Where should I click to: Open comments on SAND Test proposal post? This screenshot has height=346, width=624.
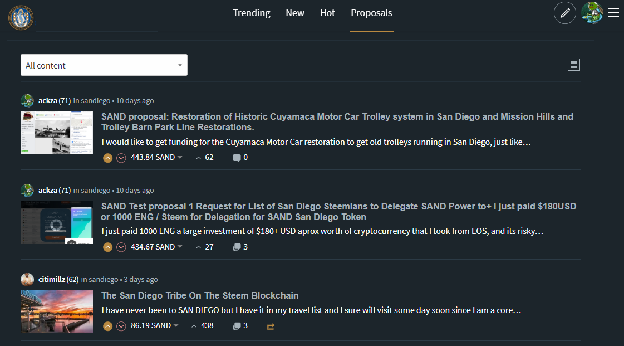coord(240,247)
